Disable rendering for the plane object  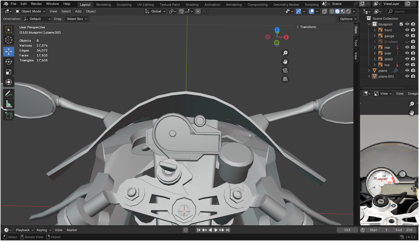413,71
